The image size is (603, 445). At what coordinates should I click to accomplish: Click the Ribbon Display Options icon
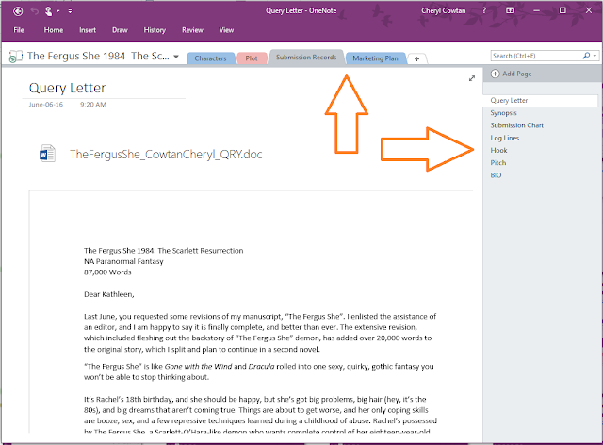point(511,10)
